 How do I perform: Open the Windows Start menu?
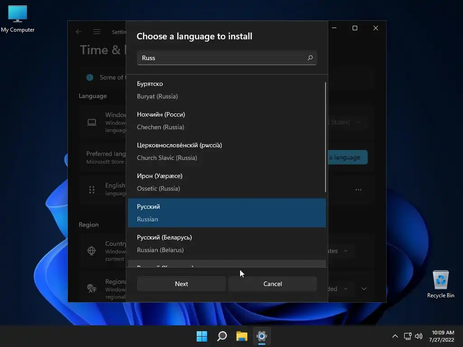pyautogui.click(x=202, y=336)
